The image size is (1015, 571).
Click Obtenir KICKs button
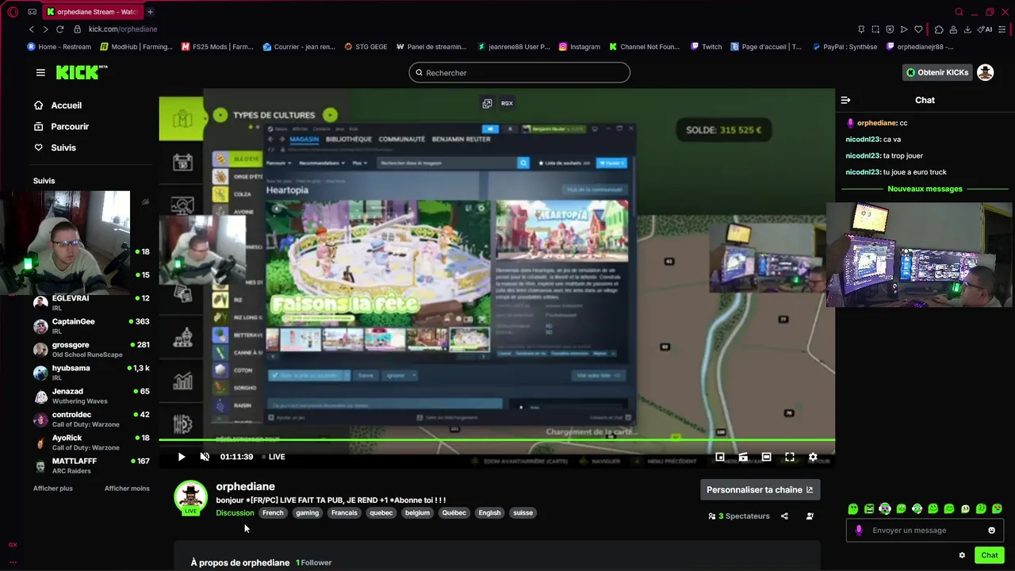point(937,72)
